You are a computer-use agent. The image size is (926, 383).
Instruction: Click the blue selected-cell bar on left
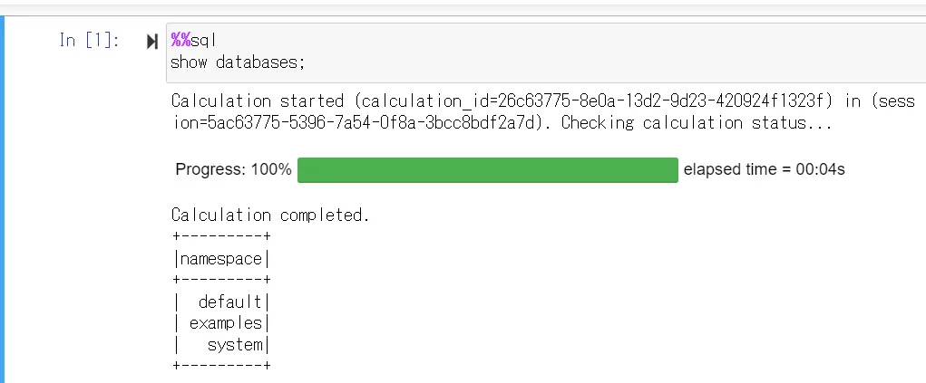click(x=3, y=199)
